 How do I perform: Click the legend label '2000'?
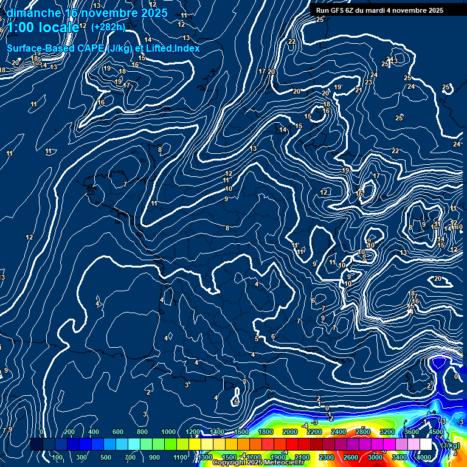[x=290, y=432]
